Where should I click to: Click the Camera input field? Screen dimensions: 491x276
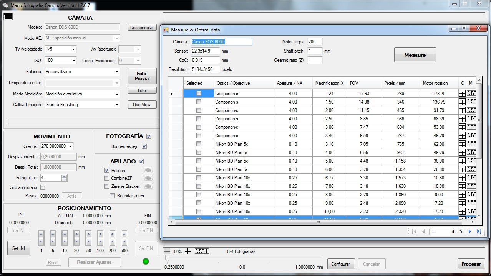tap(221, 42)
